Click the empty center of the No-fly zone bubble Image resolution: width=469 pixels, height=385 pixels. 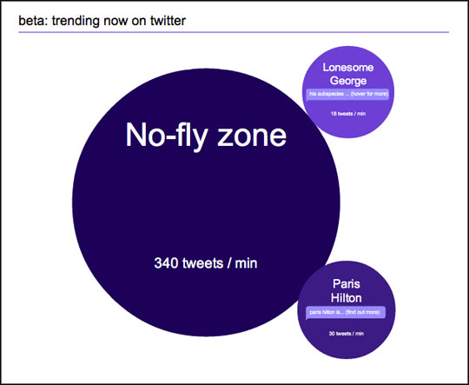point(206,202)
